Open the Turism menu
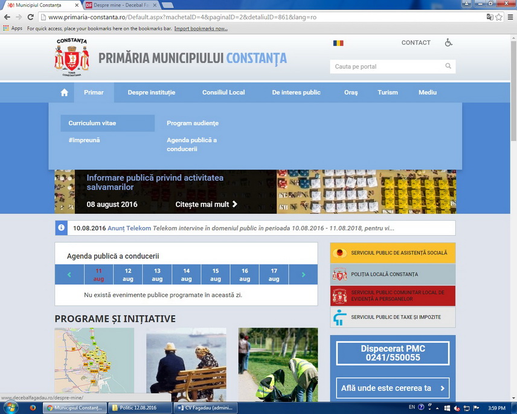 [x=387, y=92]
